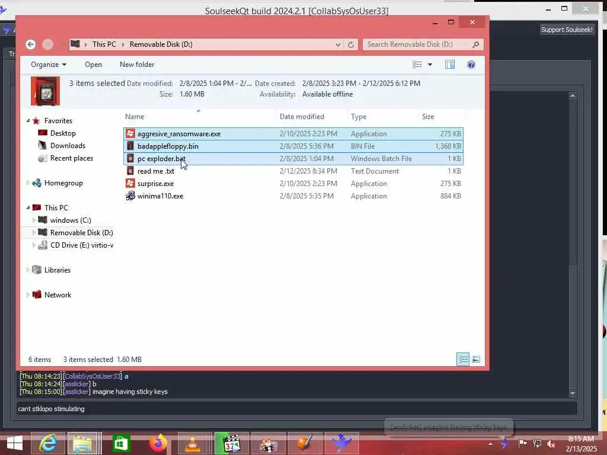Create a New folder
The height and width of the screenshot is (455, 607).
(x=137, y=65)
